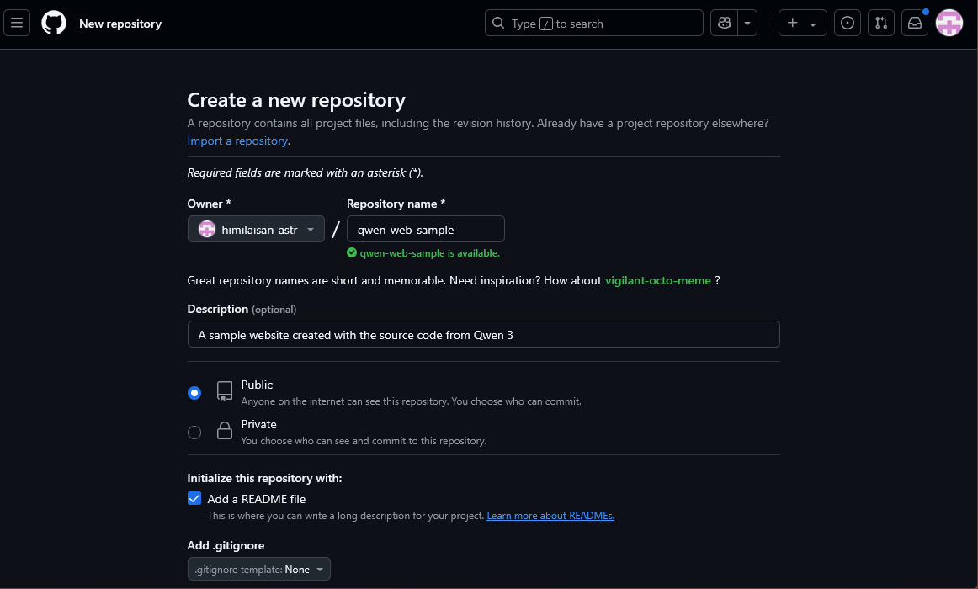Image resolution: width=978 pixels, height=589 pixels.
Task: Uncheck 'Add a README file' checkbox
Action: click(x=194, y=499)
